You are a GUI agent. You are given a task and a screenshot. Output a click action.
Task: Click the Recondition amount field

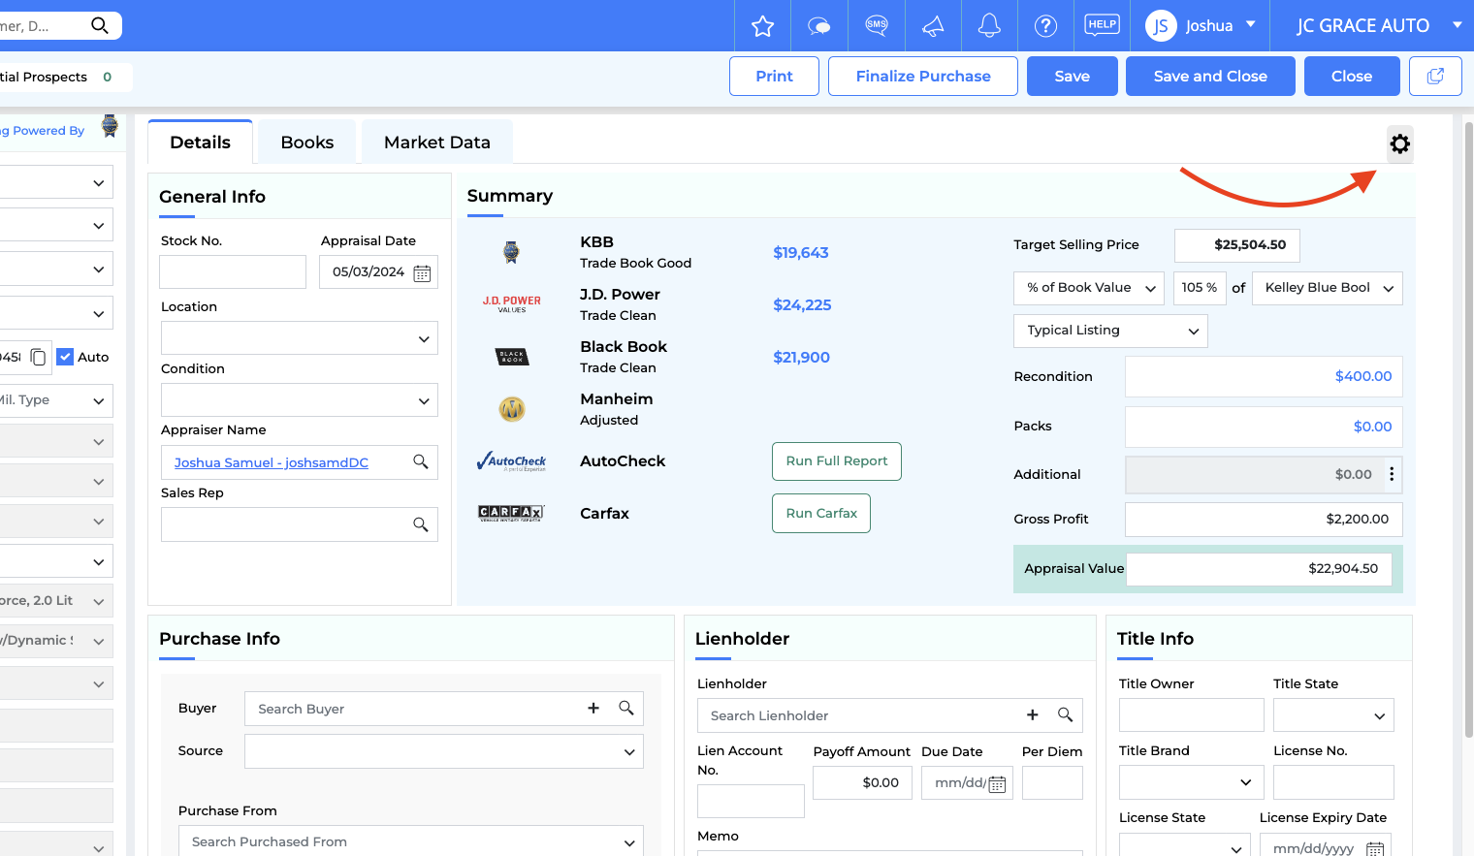1264,376
